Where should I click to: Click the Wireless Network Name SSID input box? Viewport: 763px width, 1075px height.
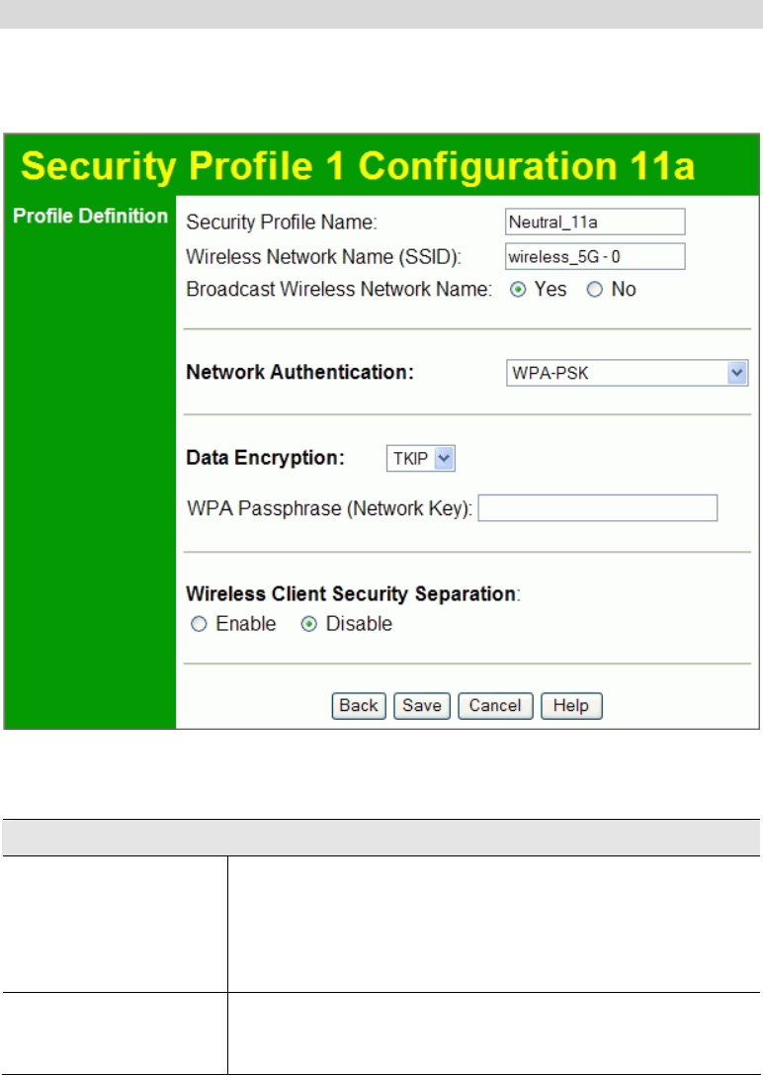tap(594, 257)
